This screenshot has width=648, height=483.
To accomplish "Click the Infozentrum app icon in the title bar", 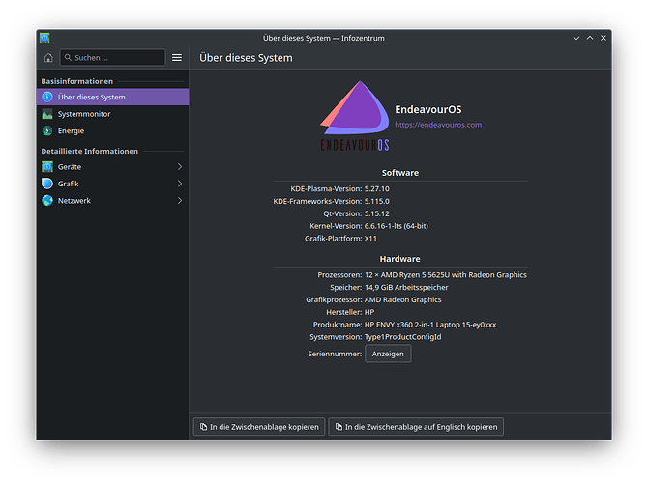I will [44, 38].
